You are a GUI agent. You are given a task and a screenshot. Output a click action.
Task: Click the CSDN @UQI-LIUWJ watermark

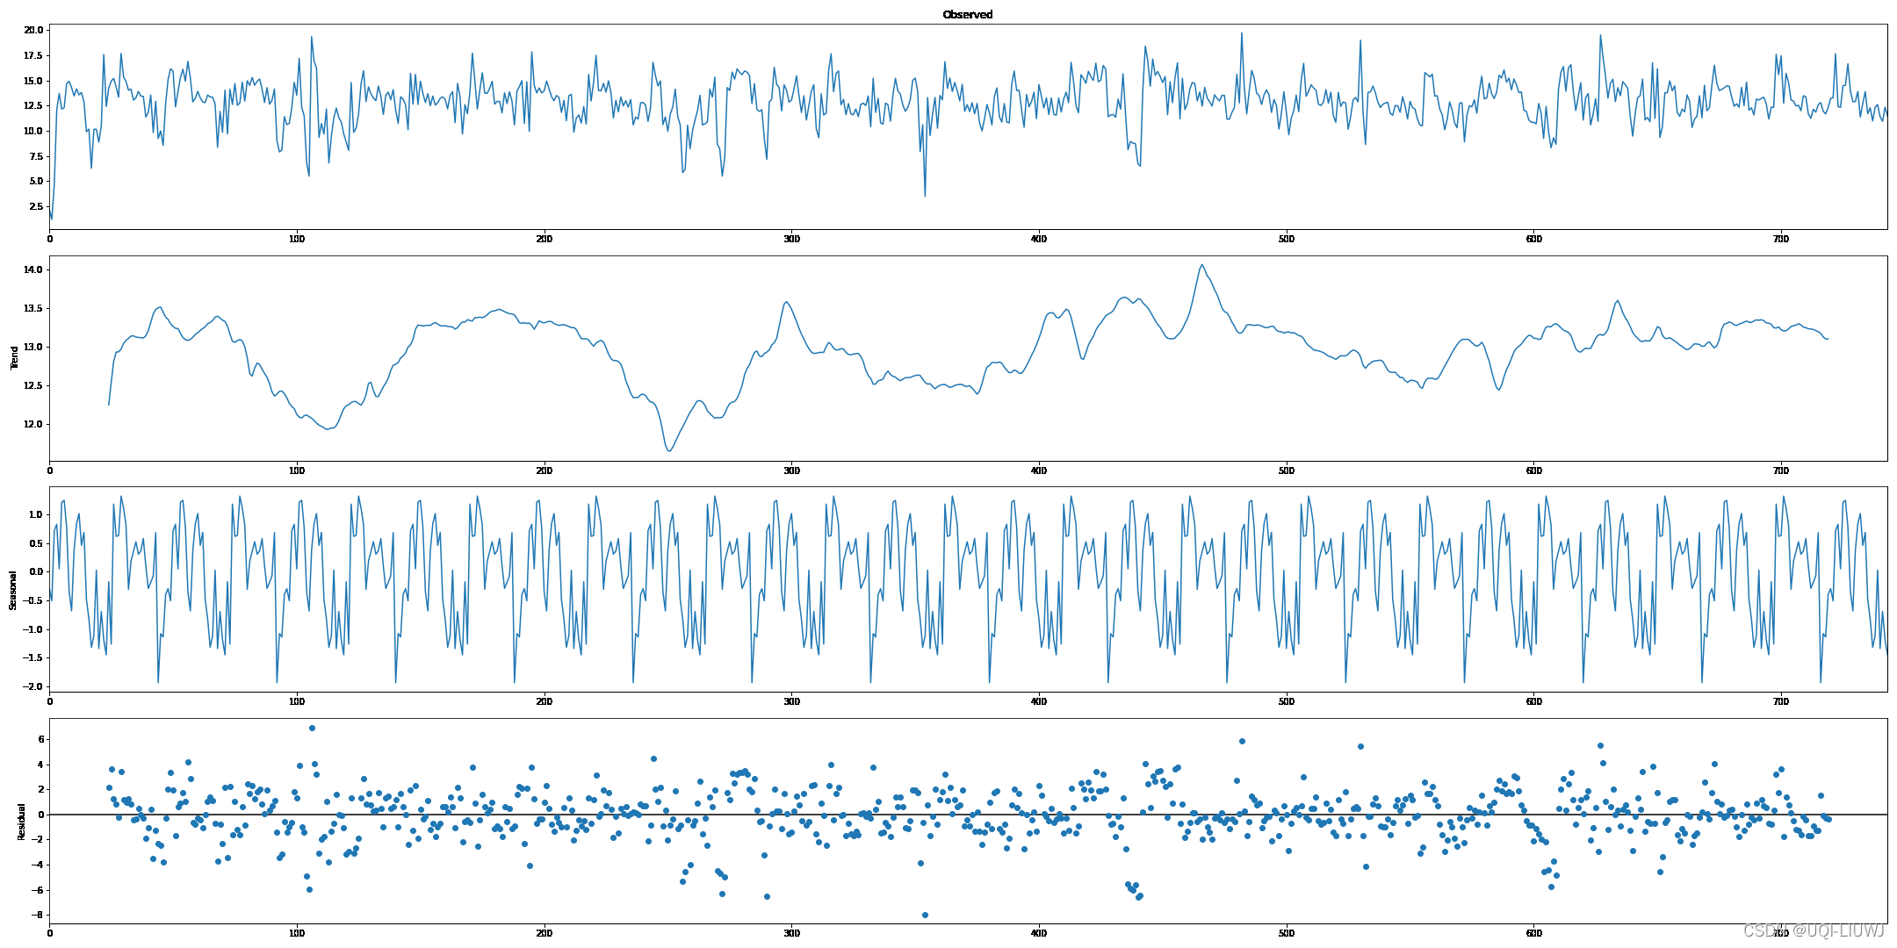1813,930
